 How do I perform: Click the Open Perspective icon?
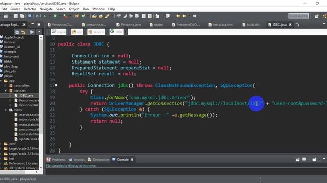pyautogui.click(x=317, y=16)
